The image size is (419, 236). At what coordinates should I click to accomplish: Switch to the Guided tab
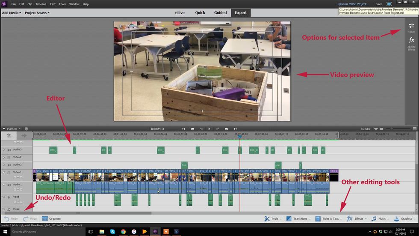tap(220, 13)
